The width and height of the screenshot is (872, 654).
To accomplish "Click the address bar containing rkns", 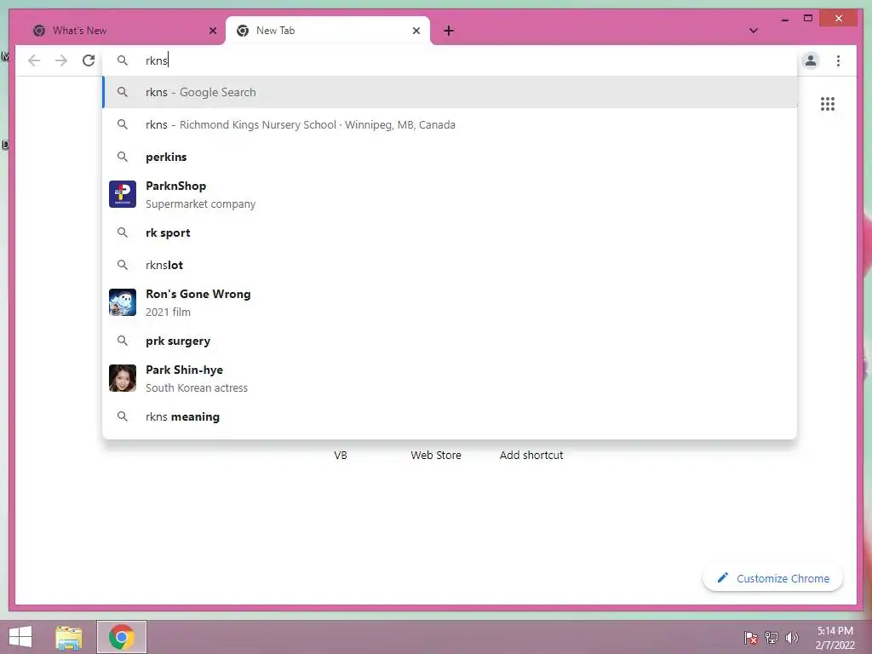I will click(x=450, y=60).
